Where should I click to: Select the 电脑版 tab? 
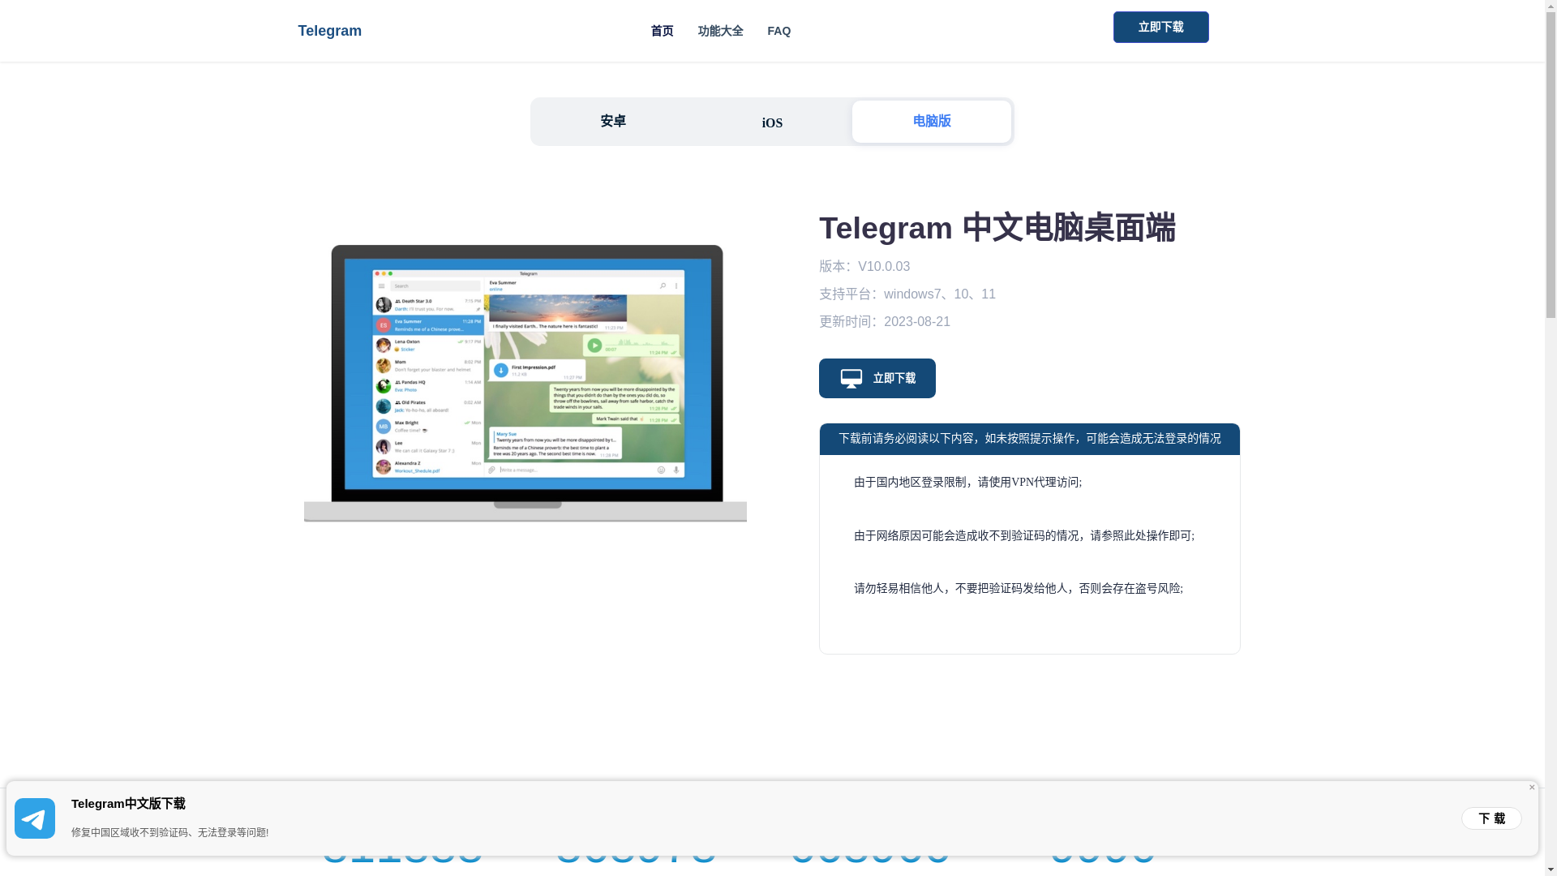click(931, 122)
